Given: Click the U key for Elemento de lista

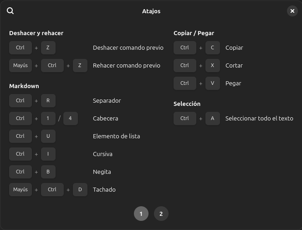Looking at the screenshot, I should click(48, 136).
